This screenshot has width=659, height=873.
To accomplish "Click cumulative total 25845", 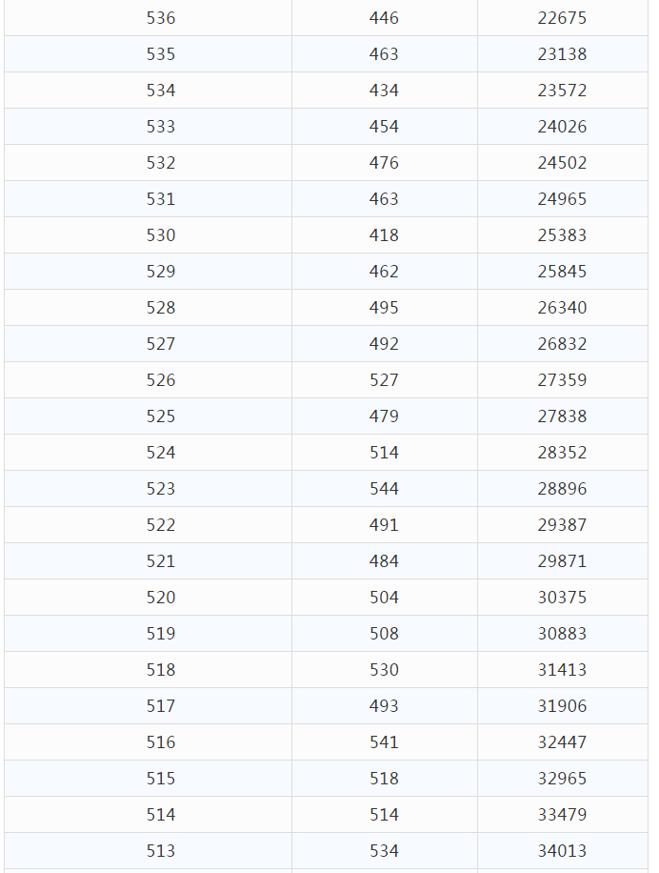I will tap(562, 272).
